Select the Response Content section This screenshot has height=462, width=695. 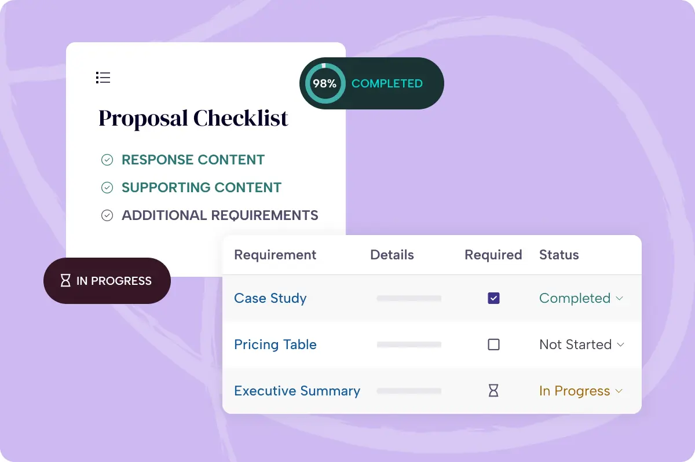tap(193, 160)
